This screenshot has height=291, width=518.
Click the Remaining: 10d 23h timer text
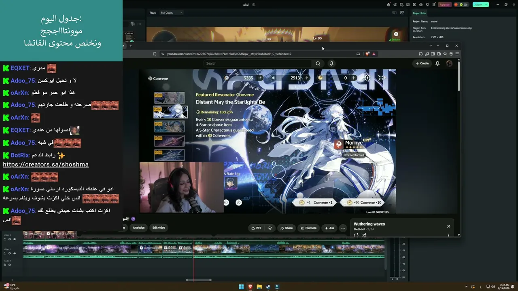pyautogui.click(x=214, y=112)
